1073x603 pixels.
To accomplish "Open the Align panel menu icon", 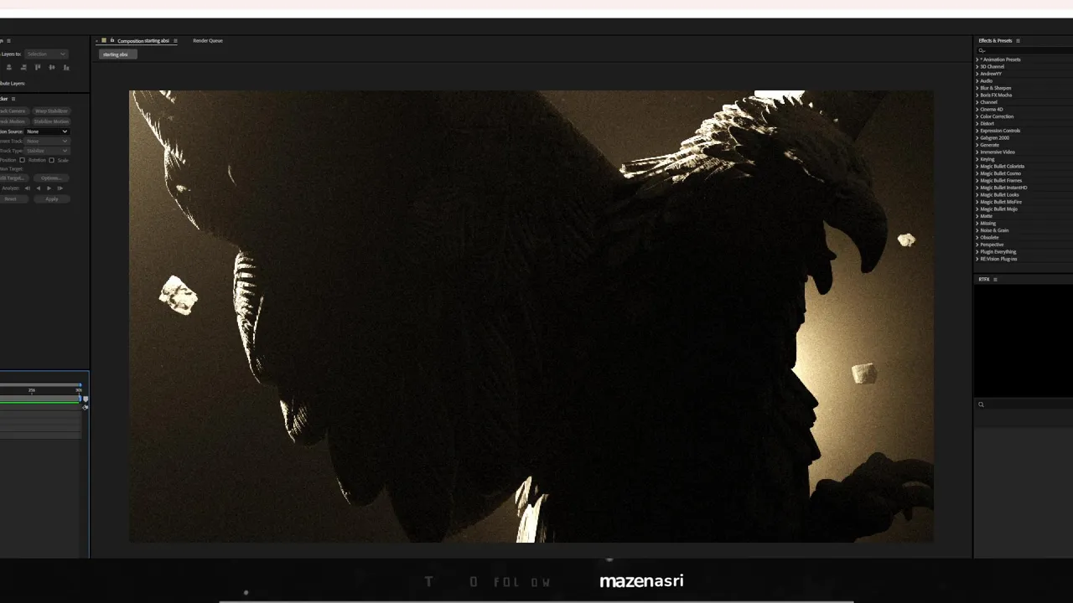I will point(8,41).
